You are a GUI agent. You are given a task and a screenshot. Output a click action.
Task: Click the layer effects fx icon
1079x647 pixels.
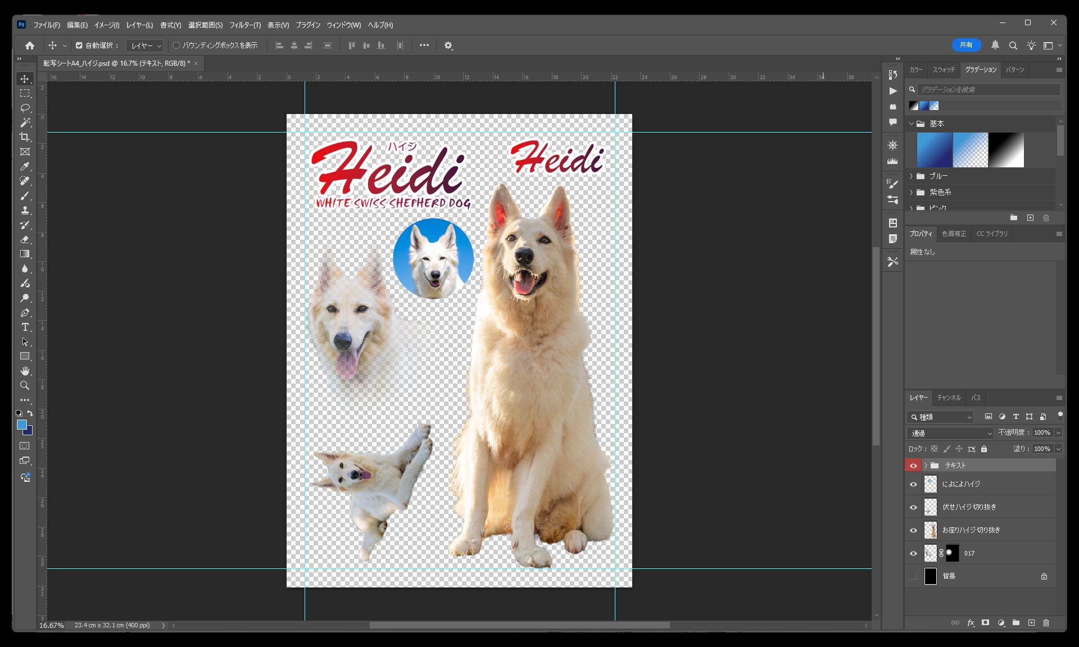tap(971, 623)
